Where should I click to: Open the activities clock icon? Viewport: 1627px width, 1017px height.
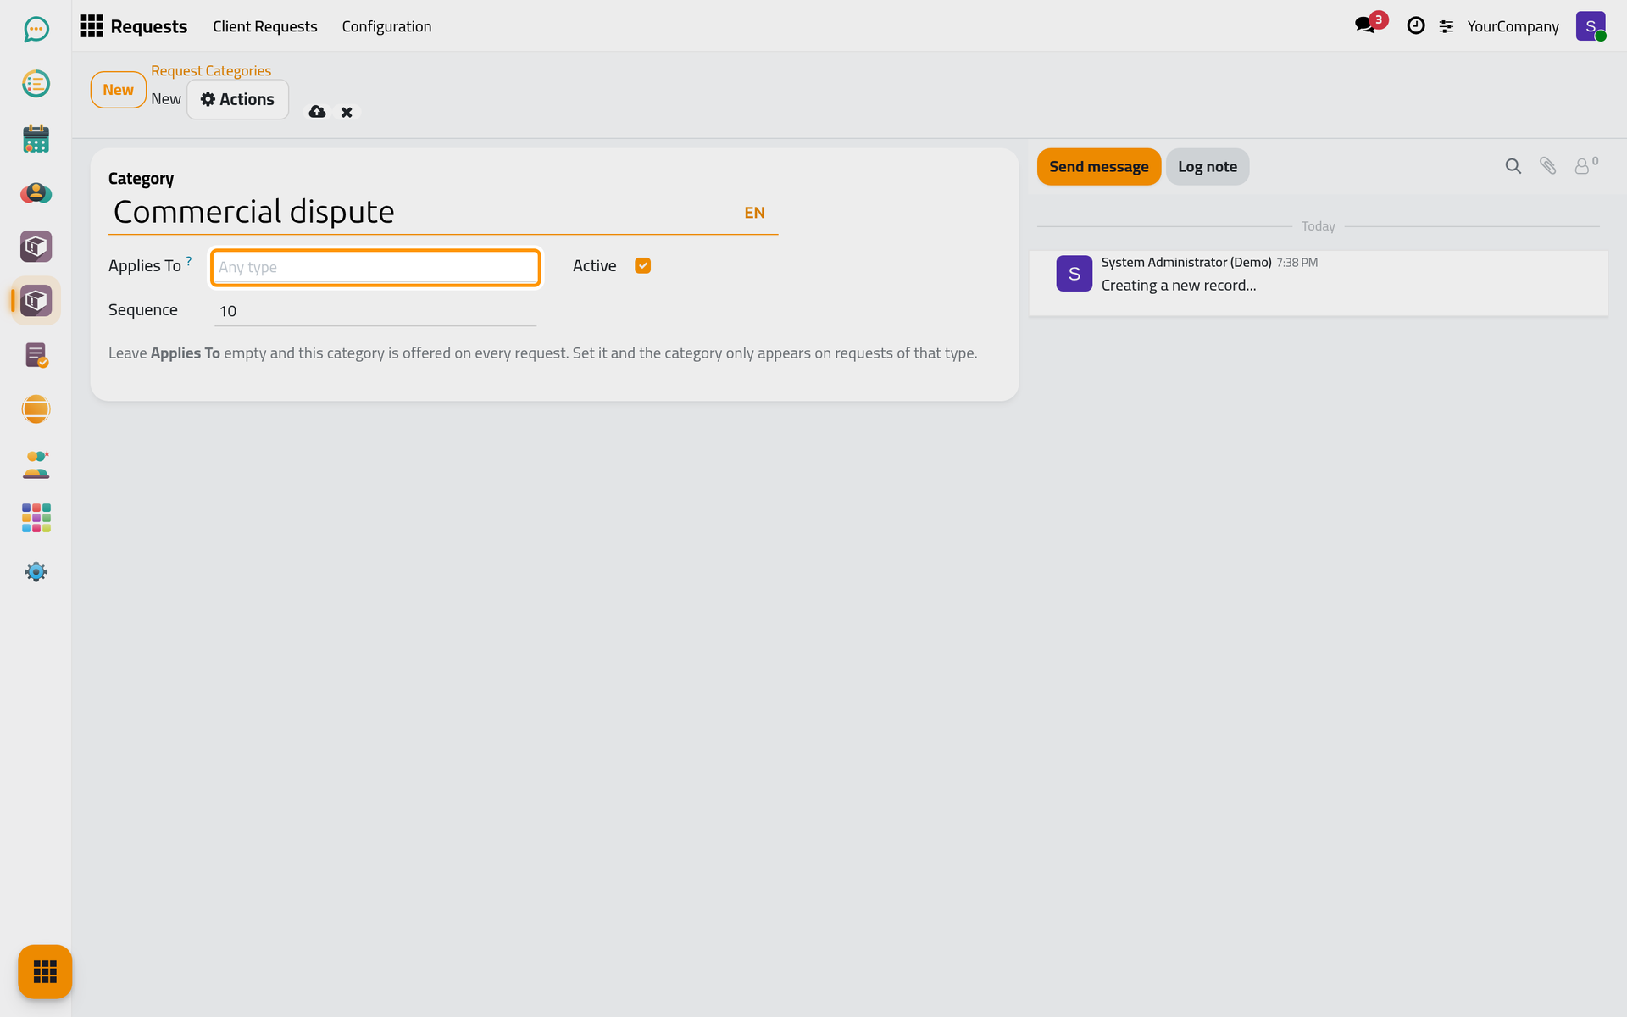(1415, 26)
